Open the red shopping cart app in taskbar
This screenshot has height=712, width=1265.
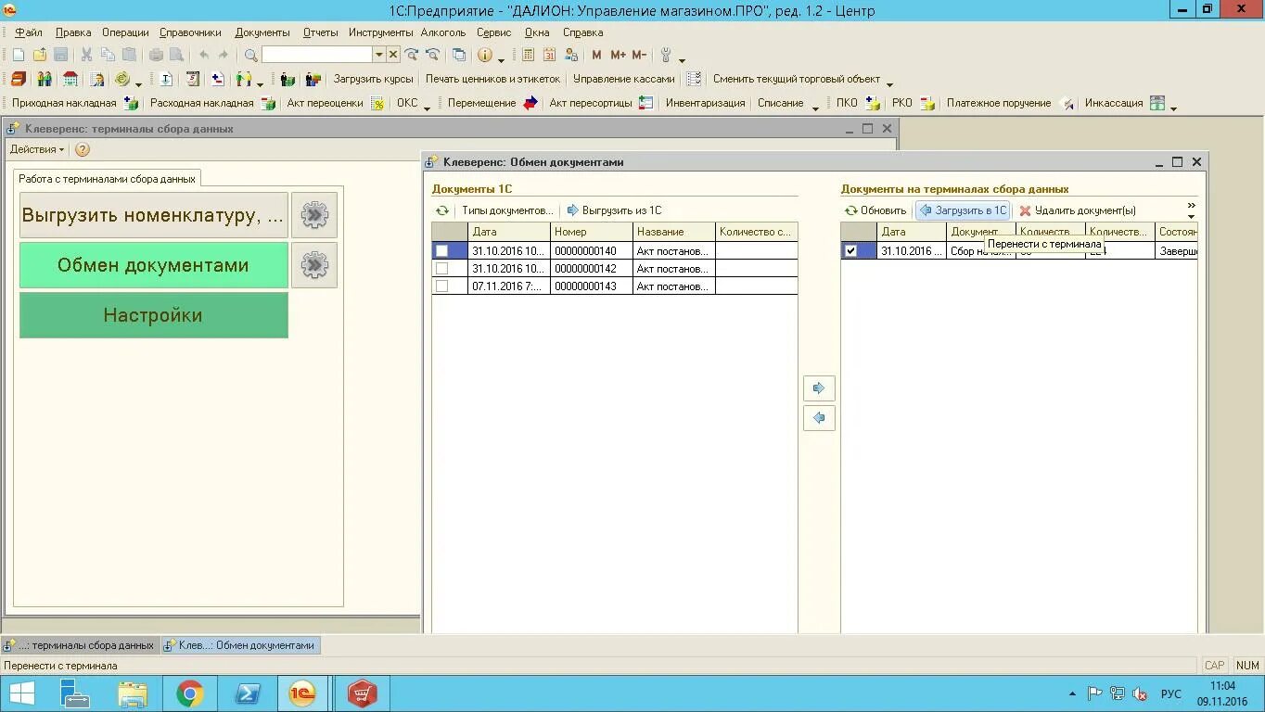pos(362,693)
